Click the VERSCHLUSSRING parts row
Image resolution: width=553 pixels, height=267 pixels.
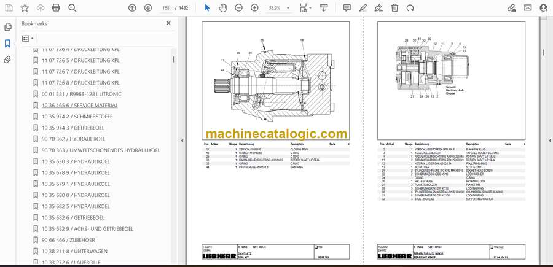click(275, 149)
